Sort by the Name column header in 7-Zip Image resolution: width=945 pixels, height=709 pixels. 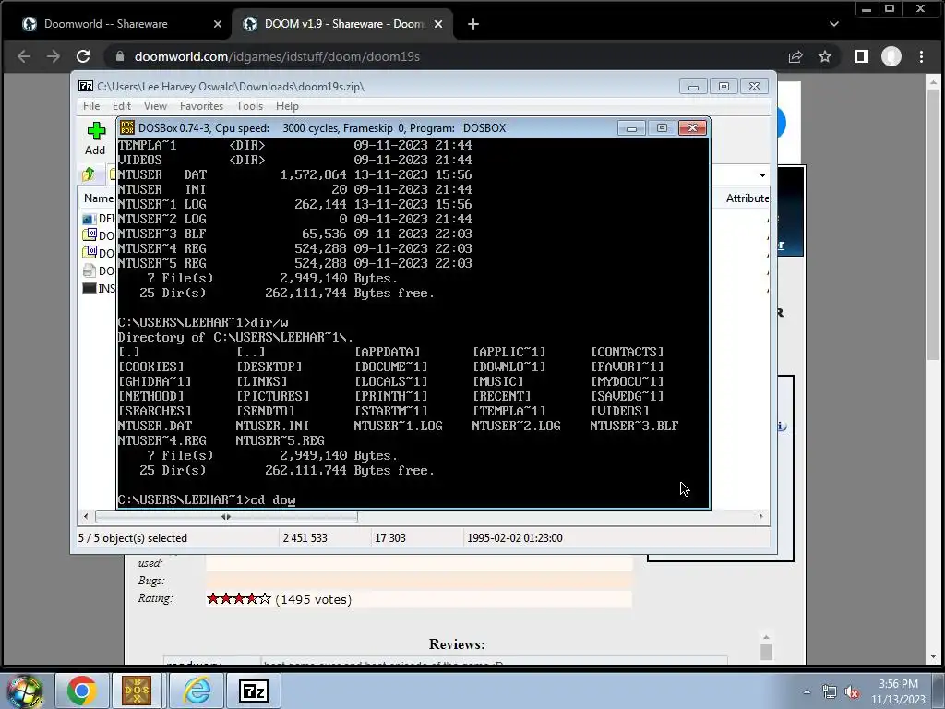point(96,198)
